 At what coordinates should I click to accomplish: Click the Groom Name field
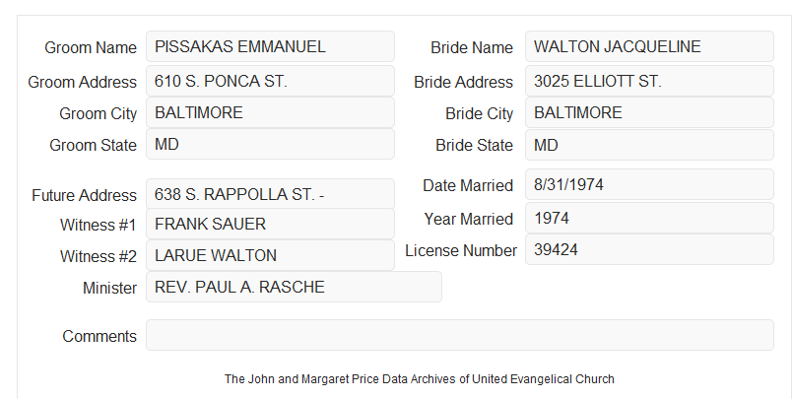coord(270,46)
